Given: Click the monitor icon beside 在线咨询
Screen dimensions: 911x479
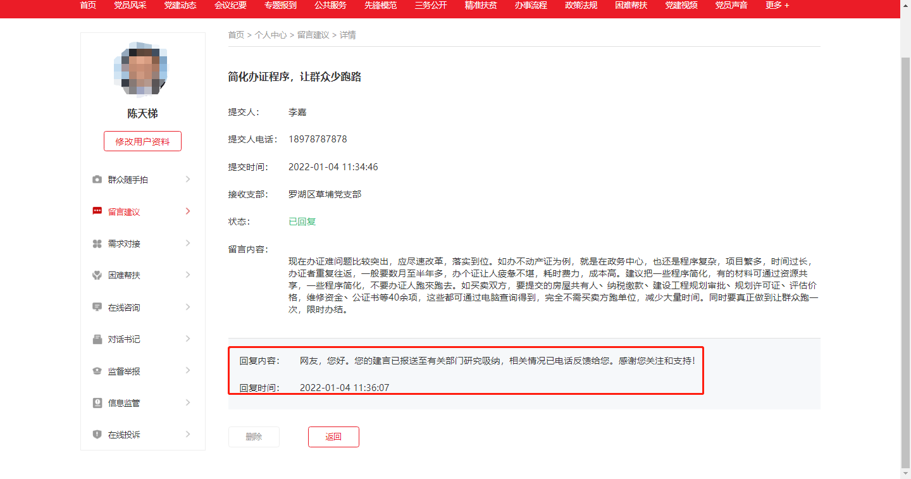Looking at the screenshot, I should (x=97, y=308).
